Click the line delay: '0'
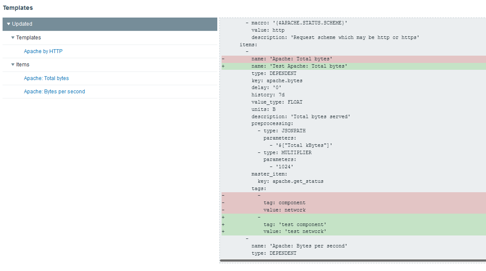 266,87
